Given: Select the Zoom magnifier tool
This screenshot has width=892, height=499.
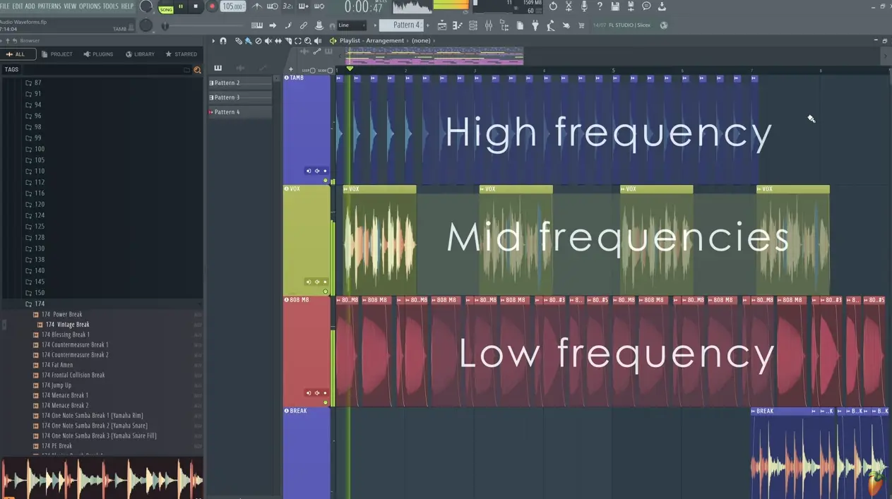Looking at the screenshot, I should (x=307, y=41).
